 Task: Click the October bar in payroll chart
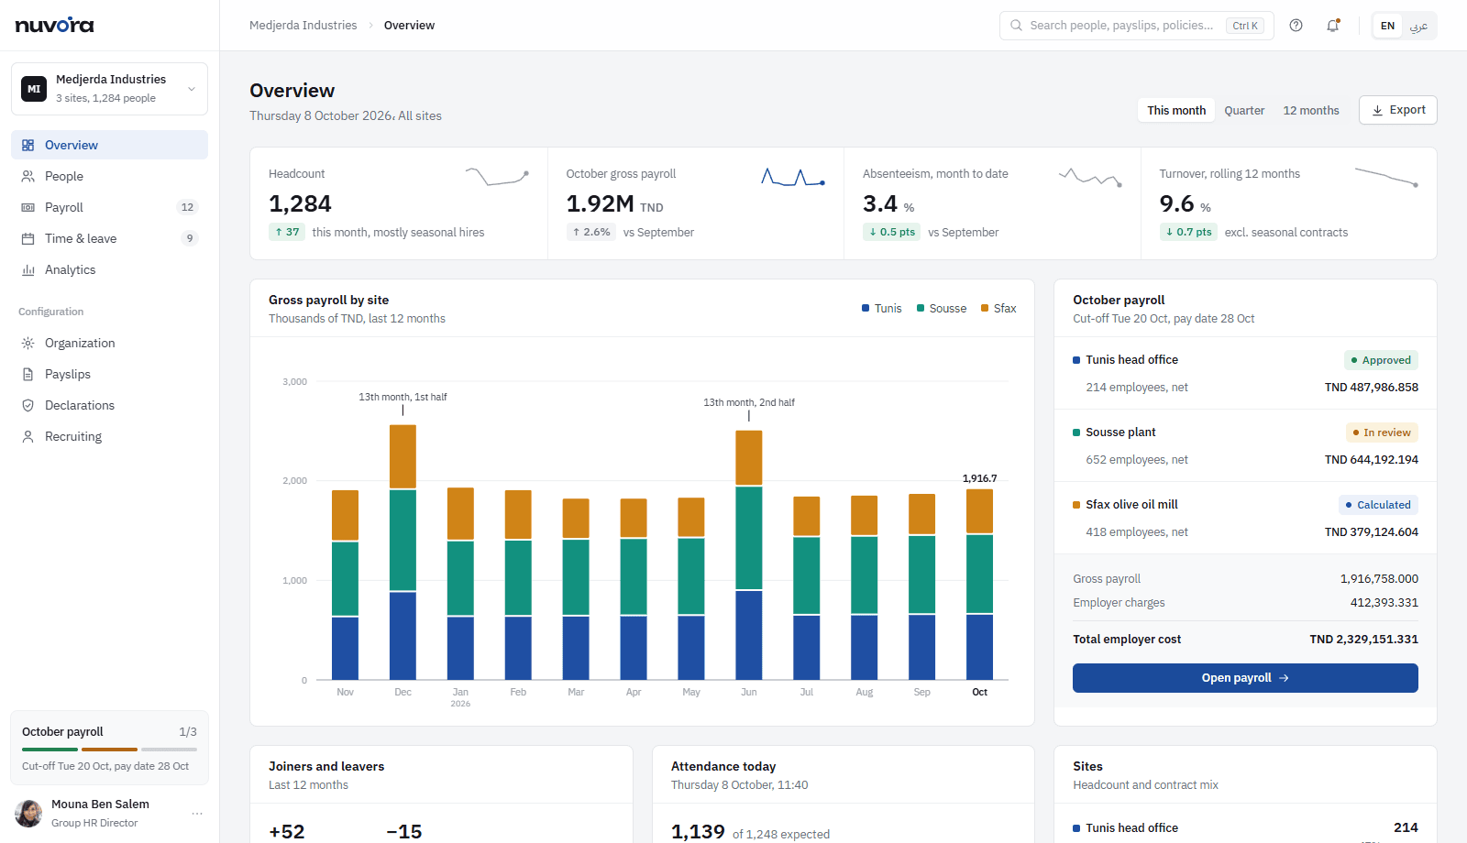coord(979,585)
